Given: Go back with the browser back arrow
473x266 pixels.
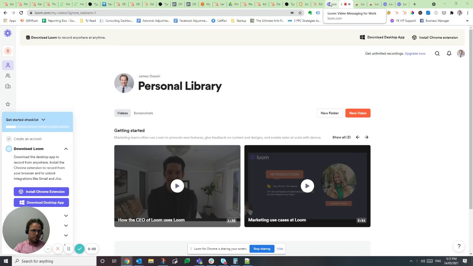Looking at the screenshot, I should click(x=5, y=13).
